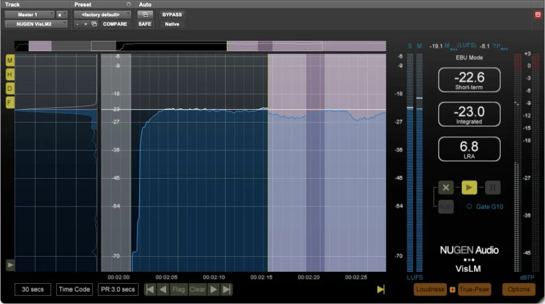The height and width of the screenshot is (304, 545).
Task: Click the COMPARE button
Action: coord(114,24)
